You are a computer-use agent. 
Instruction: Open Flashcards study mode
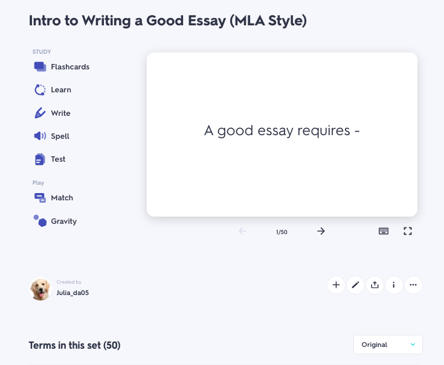pos(69,67)
